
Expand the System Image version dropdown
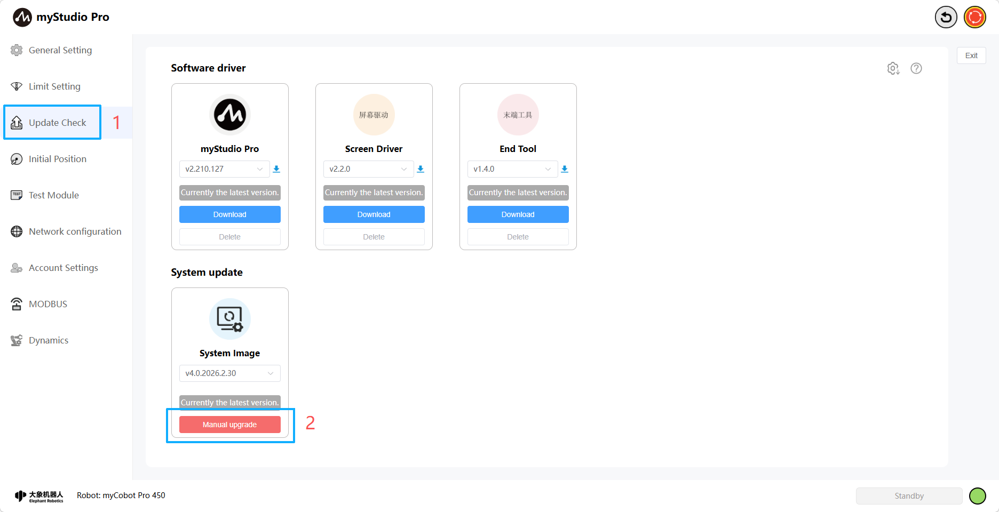pyautogui.click(x=229, y=373)
